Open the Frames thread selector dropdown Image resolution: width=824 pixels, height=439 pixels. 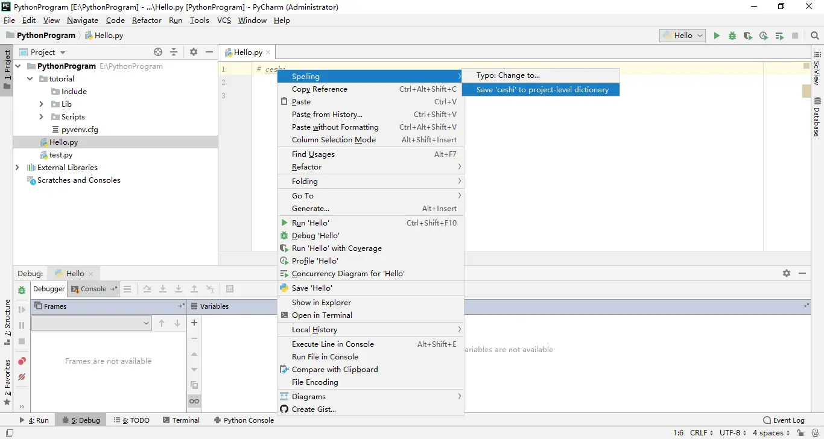(x=91, y=323)
